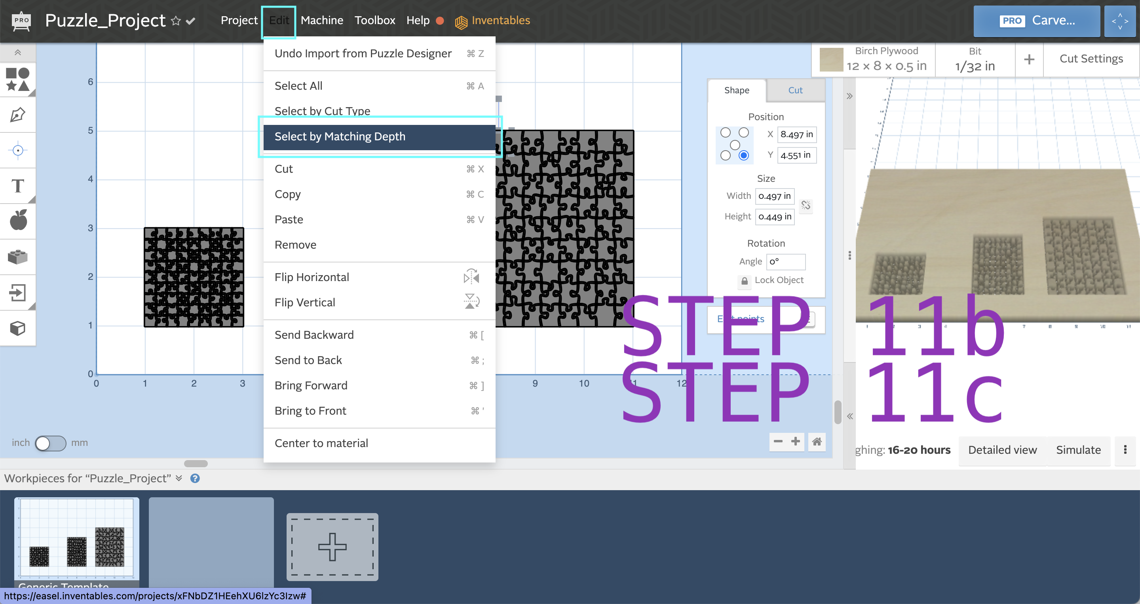Image resolution: width=1140 pixels, height=604 pixels.
Task: Click the Flip Horizontal menu option
Action: point(312,276)
